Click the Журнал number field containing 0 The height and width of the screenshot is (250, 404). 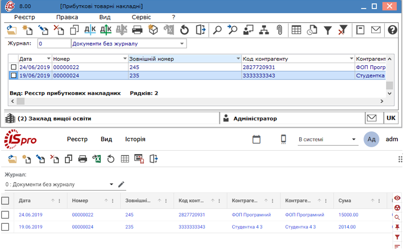54,44
